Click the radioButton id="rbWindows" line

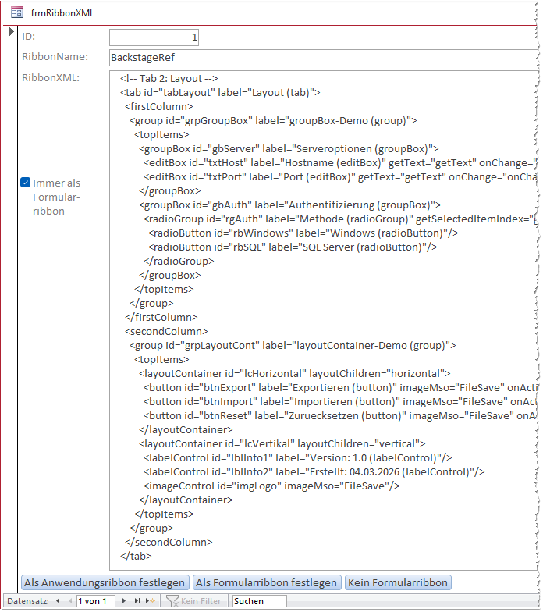click(303, 233)
